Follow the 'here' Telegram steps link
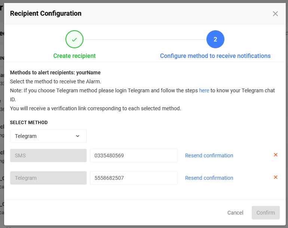 204,90
